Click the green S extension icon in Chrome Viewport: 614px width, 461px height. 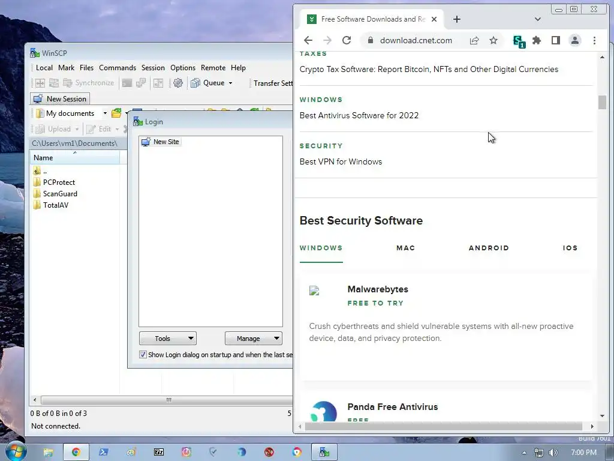click(519, 41)
